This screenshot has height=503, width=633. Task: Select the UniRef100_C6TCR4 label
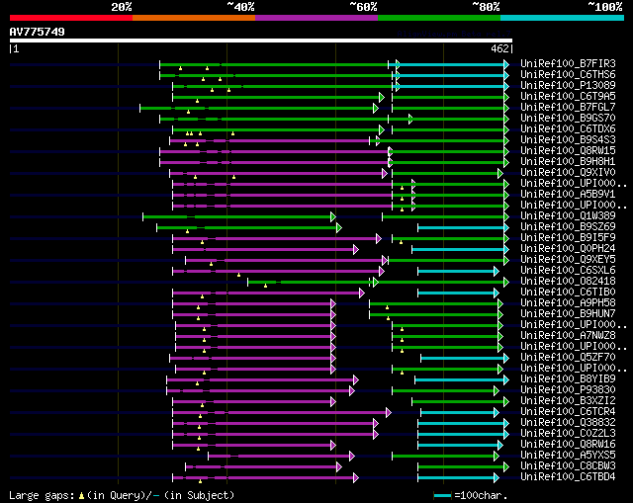(x=568, y=412)
